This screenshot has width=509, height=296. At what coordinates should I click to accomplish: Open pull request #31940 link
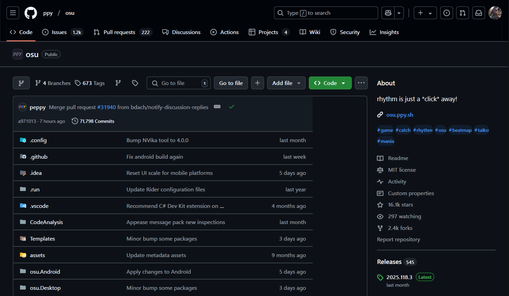106,107
